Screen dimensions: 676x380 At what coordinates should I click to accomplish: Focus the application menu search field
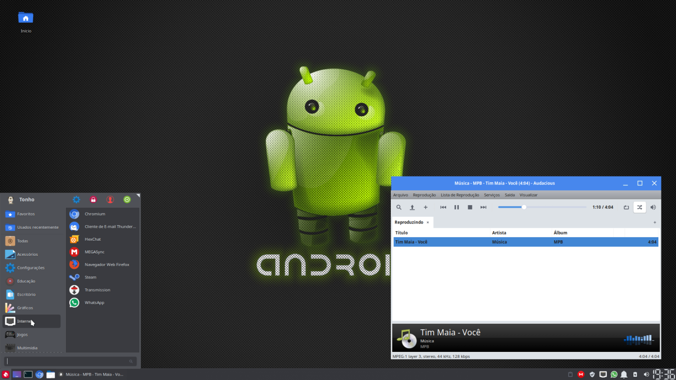click(x=70, y=361)
